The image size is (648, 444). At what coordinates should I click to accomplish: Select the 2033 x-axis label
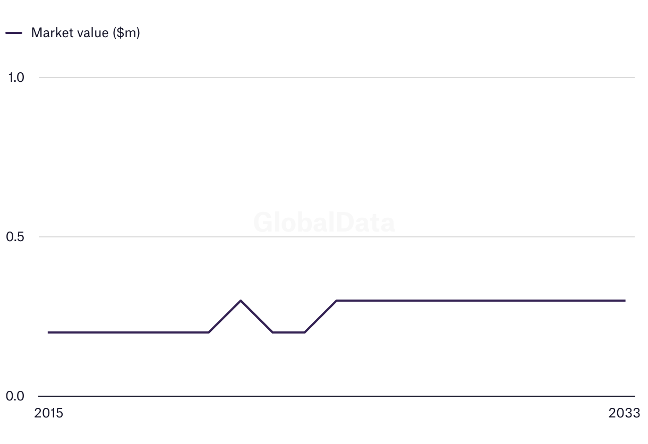tap(625, 413)
